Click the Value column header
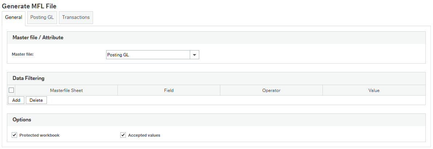The width and height of the screenshot is (433, 149). pos(374,90)
